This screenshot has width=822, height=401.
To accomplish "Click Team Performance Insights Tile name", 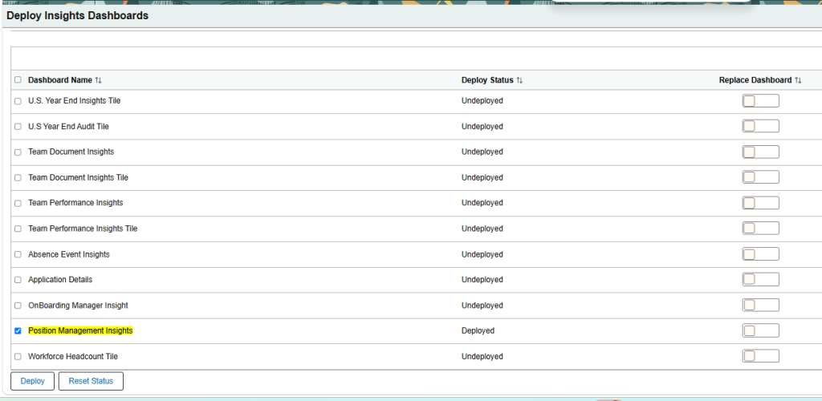I will (83, 229).
